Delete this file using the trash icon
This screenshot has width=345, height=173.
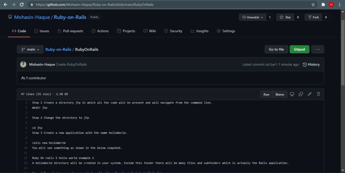point(318,94)
